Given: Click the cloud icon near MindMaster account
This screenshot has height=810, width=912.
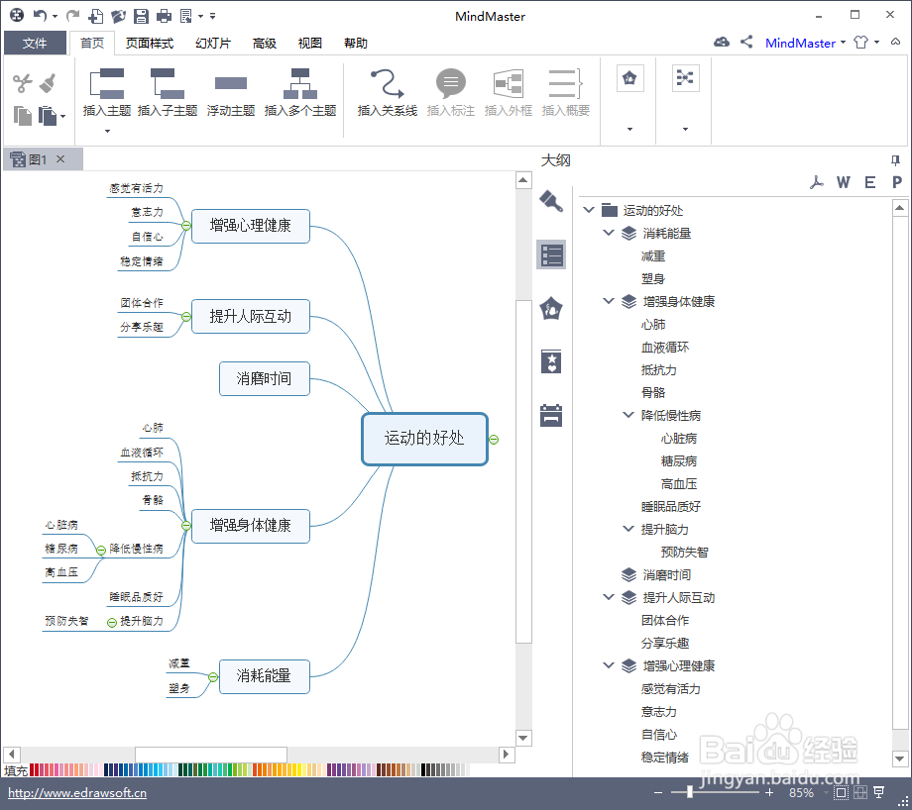Looking at the screenshot, I should [x=722, y=42].
